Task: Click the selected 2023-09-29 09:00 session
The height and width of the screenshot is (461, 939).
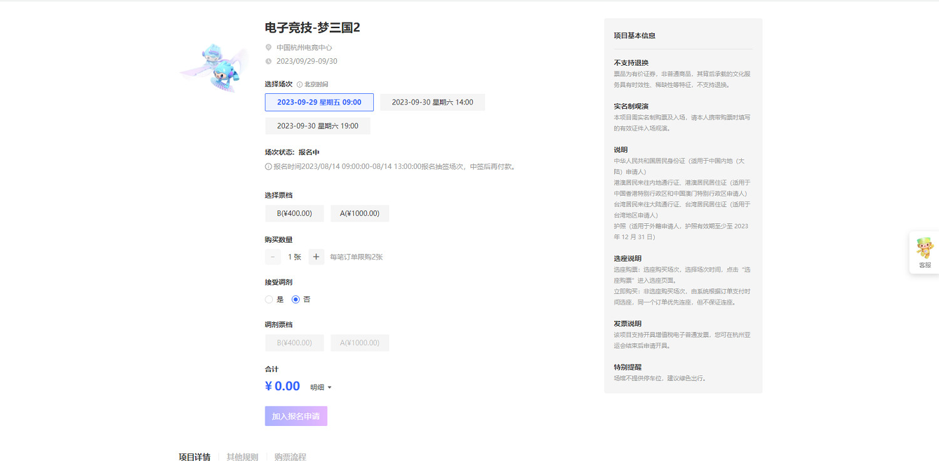Action: (320, 102)
